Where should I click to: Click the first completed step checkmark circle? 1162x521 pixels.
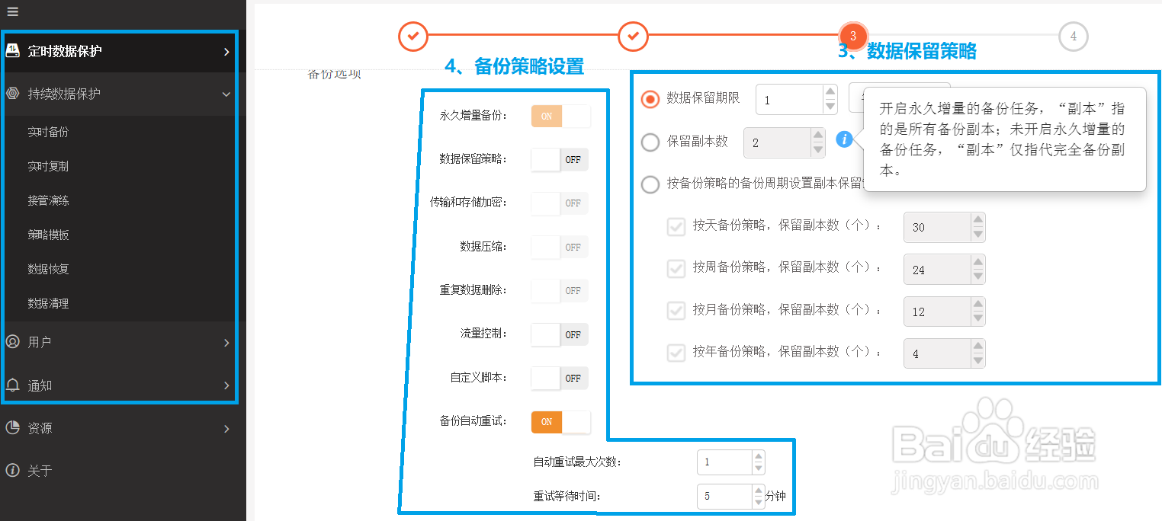413,36
